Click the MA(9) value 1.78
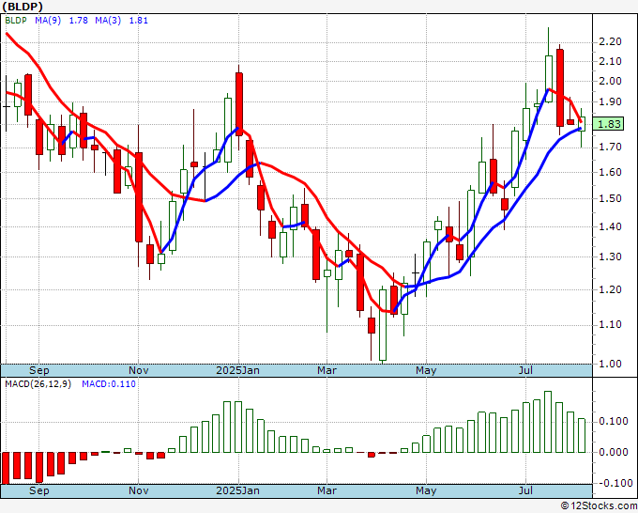Image resolution: width=638 pixels, height=513 pixels. [78, 21]
